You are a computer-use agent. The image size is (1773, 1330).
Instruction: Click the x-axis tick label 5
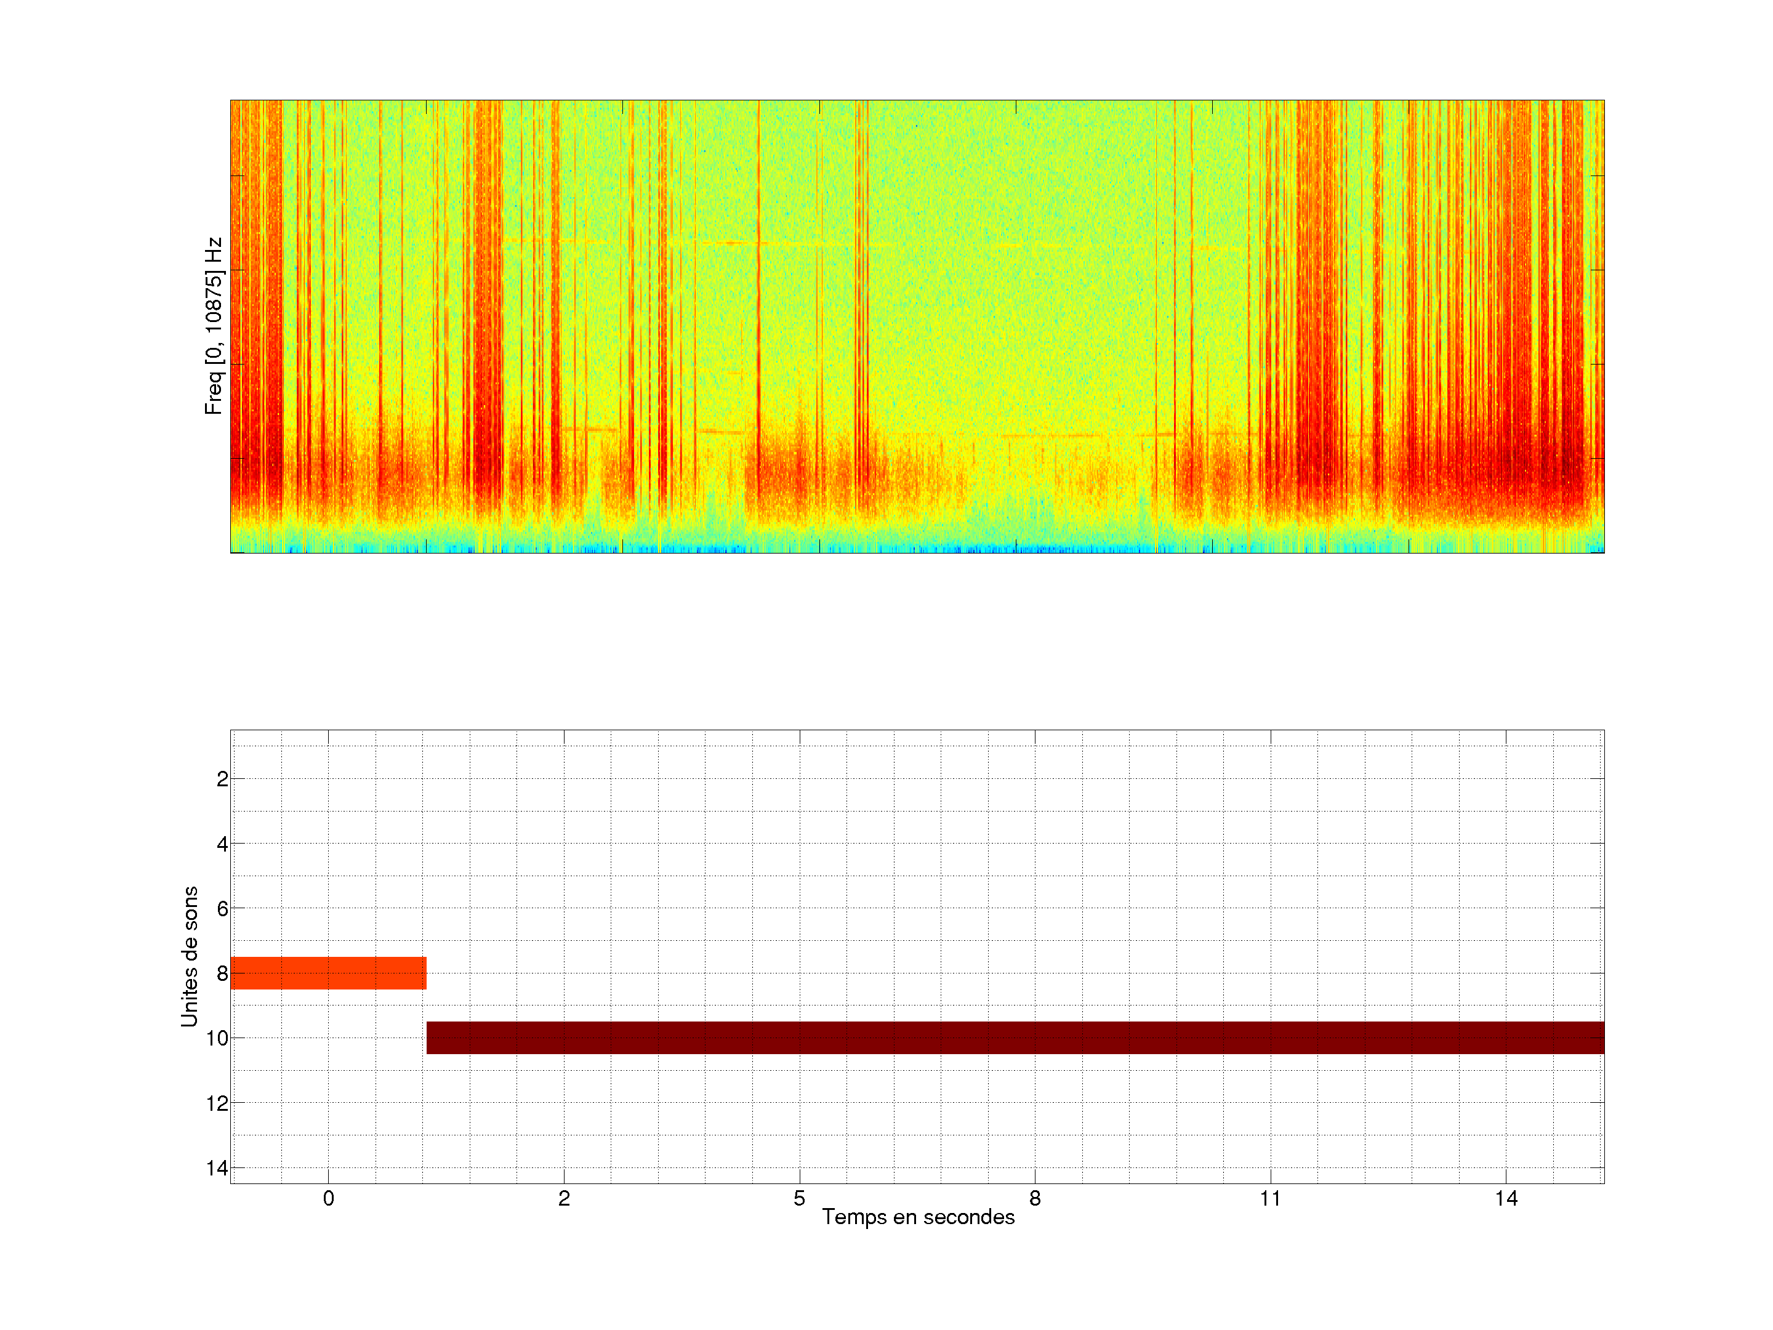[x=799, y=1198]
